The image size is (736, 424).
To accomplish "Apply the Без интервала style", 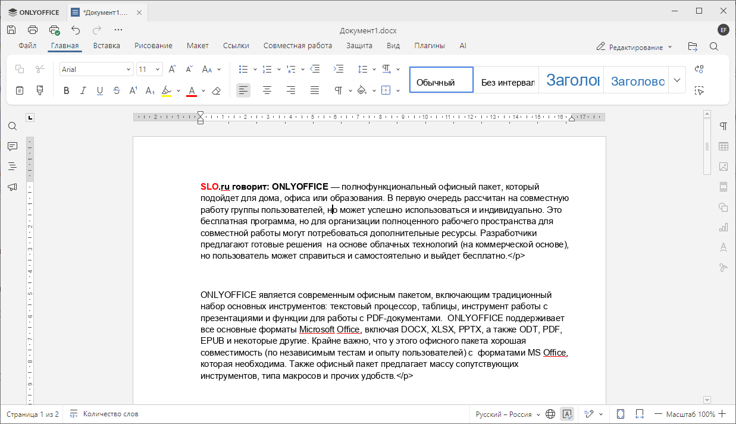I will coord(507,80).
